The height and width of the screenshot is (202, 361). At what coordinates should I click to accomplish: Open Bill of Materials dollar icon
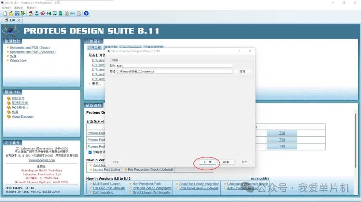tap(67, 13)
